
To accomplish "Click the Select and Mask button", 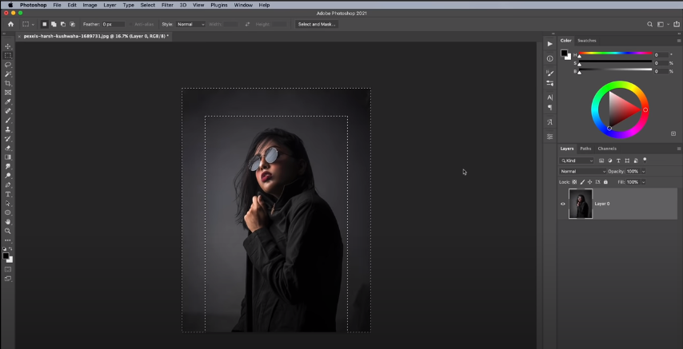I will (x=317, y=24).
